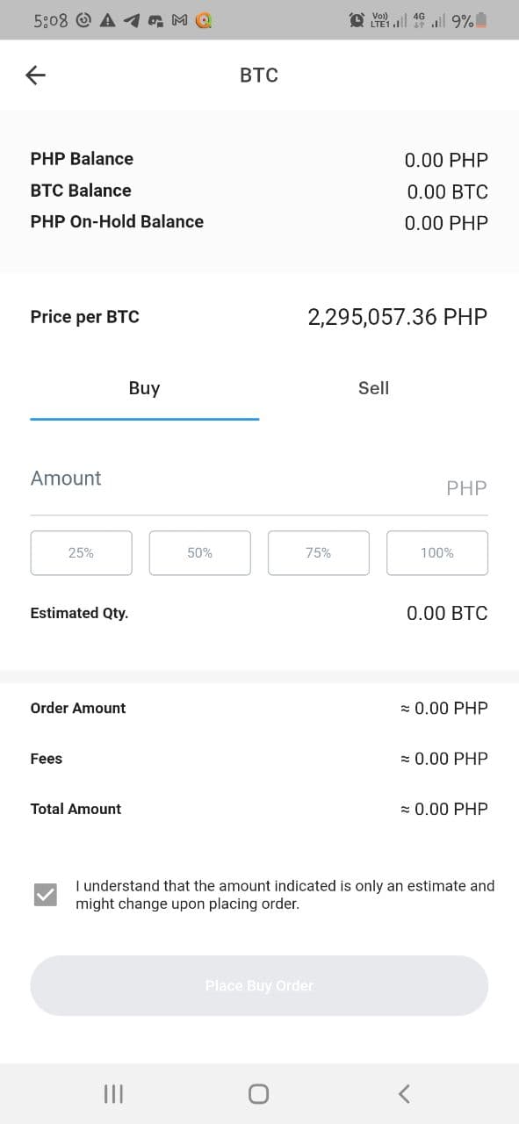
Task: Tap the Place Buy Order button
Action: point(259,985)
